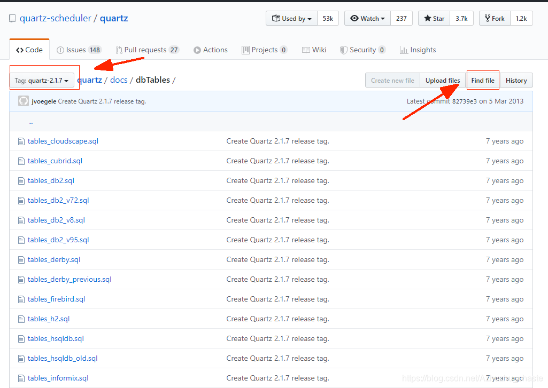
Task: Click the Actions play icon
Action: [x=196, y=50]
